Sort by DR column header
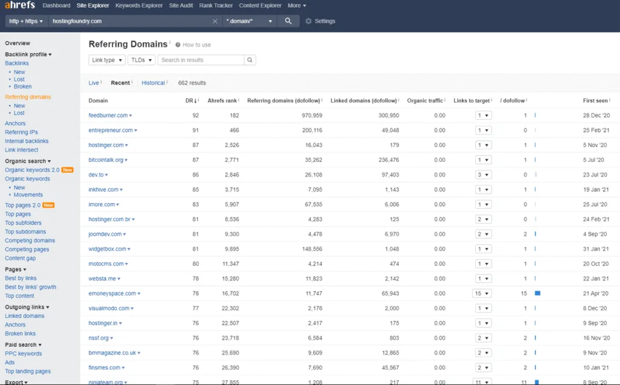This screenshot has width=620, height=385. click(x=191, y=101)
